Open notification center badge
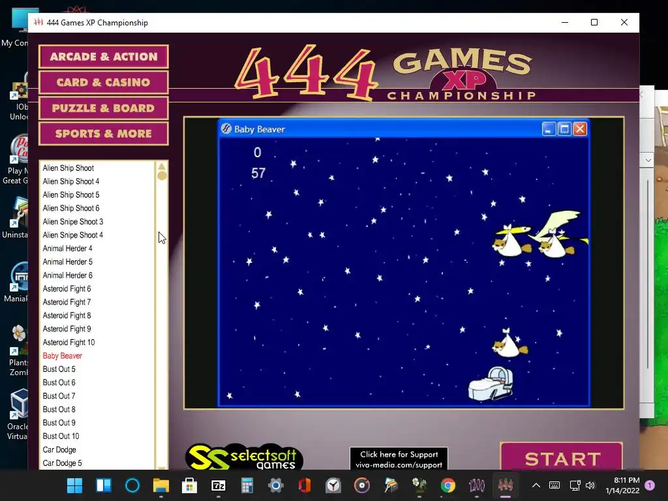The height and width of the screenshot is (501, 668). pos(650,485)
